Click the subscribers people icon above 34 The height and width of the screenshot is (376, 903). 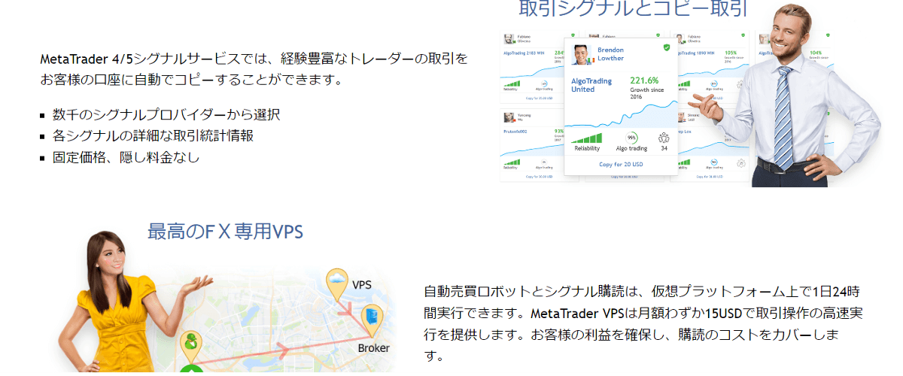point(664,138)
